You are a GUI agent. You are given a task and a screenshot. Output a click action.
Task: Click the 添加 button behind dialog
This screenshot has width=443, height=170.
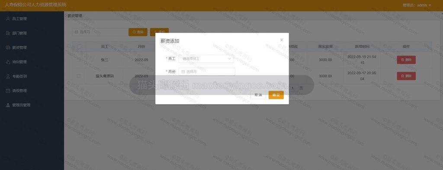click(159, 31)
